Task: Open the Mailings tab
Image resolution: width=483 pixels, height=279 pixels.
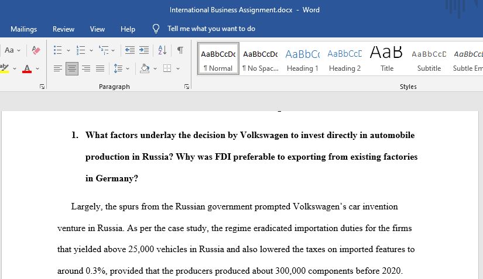Action: pos(24,29)
